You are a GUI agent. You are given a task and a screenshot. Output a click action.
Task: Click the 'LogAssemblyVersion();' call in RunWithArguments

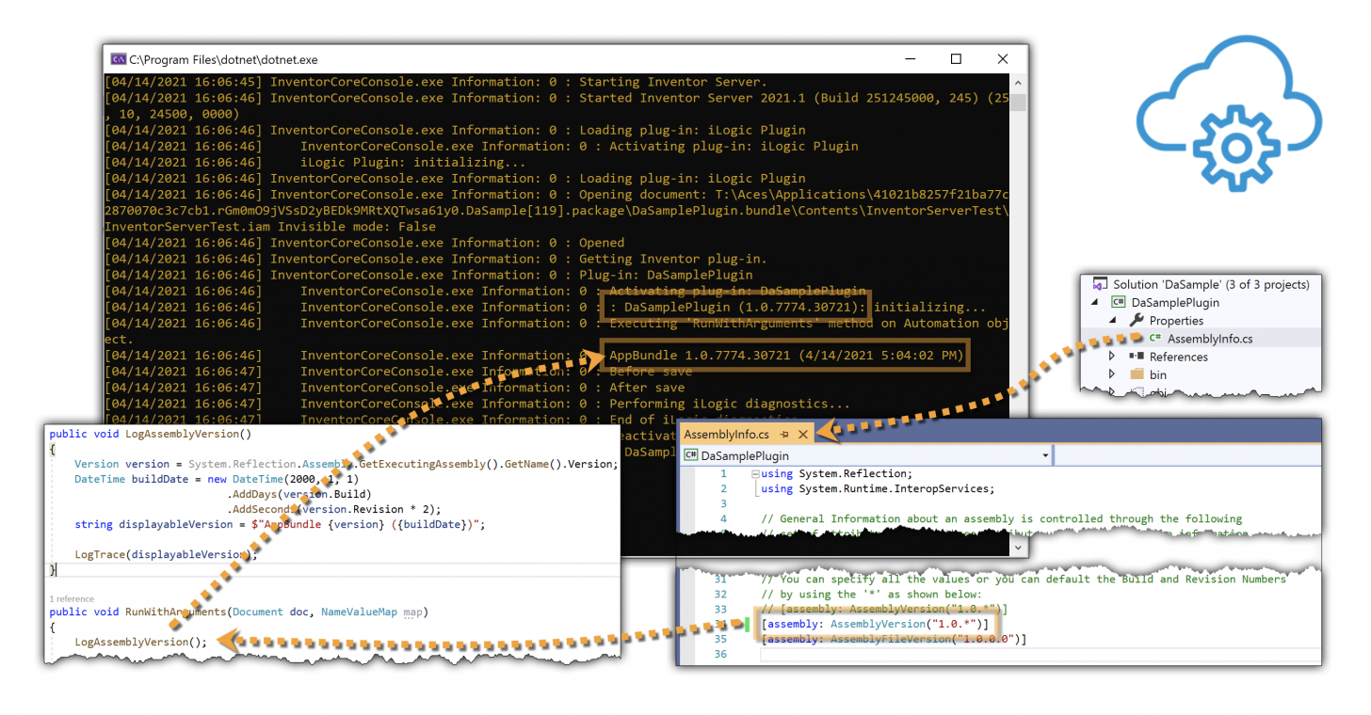click(x=140, y=642)
